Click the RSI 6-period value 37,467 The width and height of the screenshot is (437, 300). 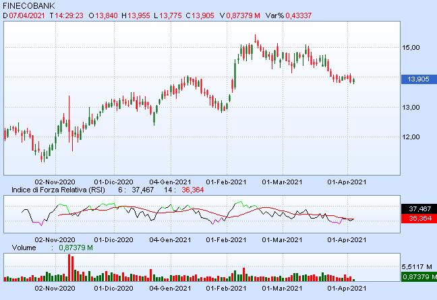(x=143, y=190)
